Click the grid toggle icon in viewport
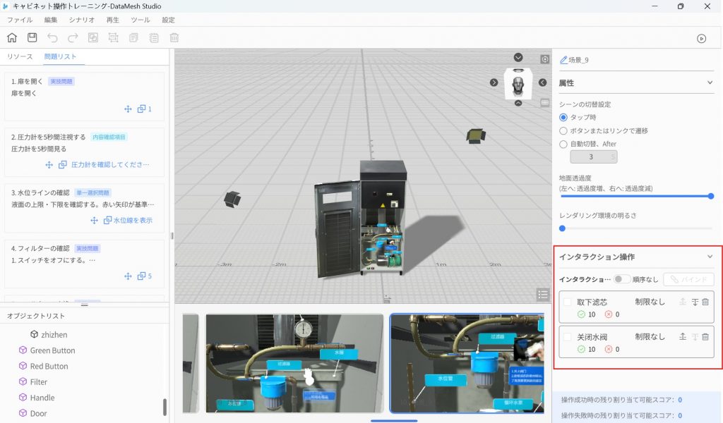The image size is (723, 423). (545, 102)
